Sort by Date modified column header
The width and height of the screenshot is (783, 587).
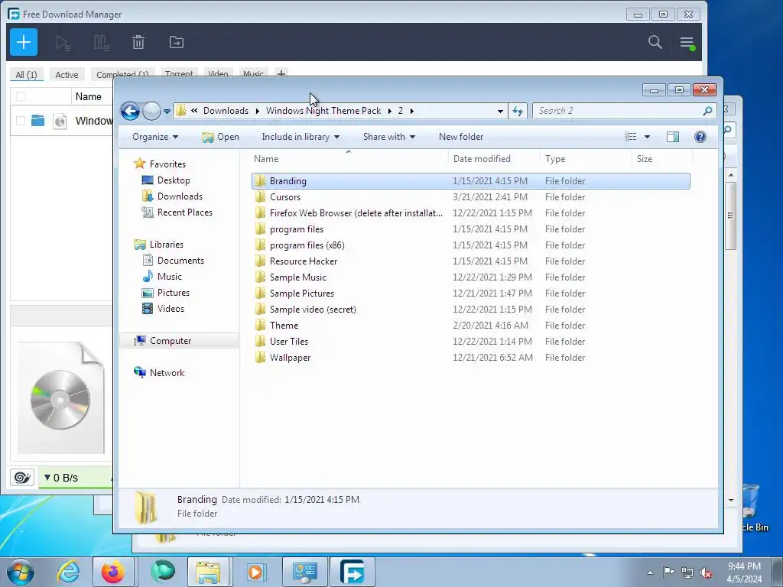click(x=493, y=159)
